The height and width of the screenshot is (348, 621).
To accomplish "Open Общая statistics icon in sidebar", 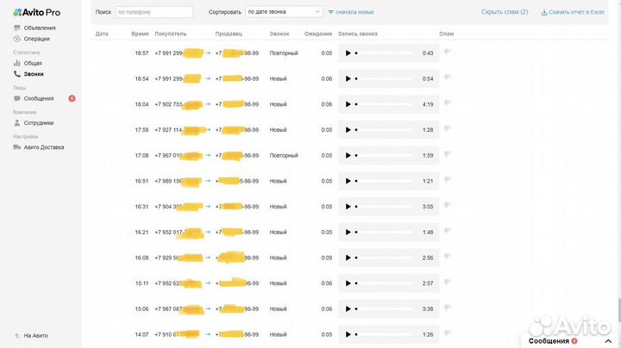I will pyautogui.click(x=17, y=64).
